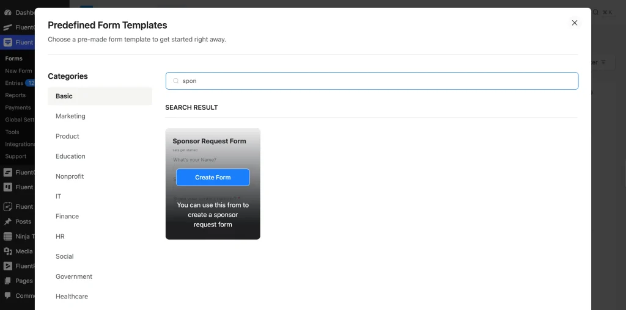Viewport: 626px width, 310px height.
Task: Click the Fluent Forms icon in sidebar
Action: pyautogui.click(x=7, y=42)
